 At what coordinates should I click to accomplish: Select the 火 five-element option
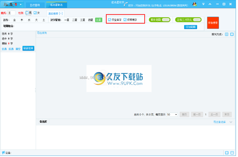click(37, 20)
